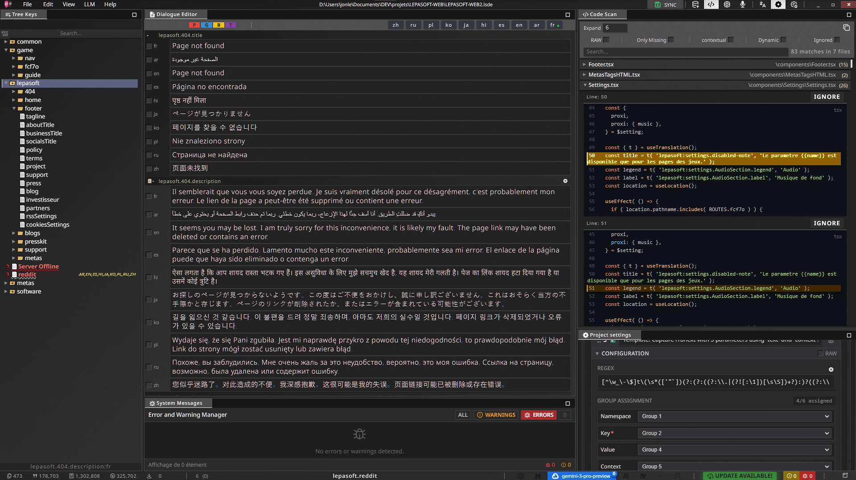Open the File menu
This screenshot has width=856, height=480.
27,4
